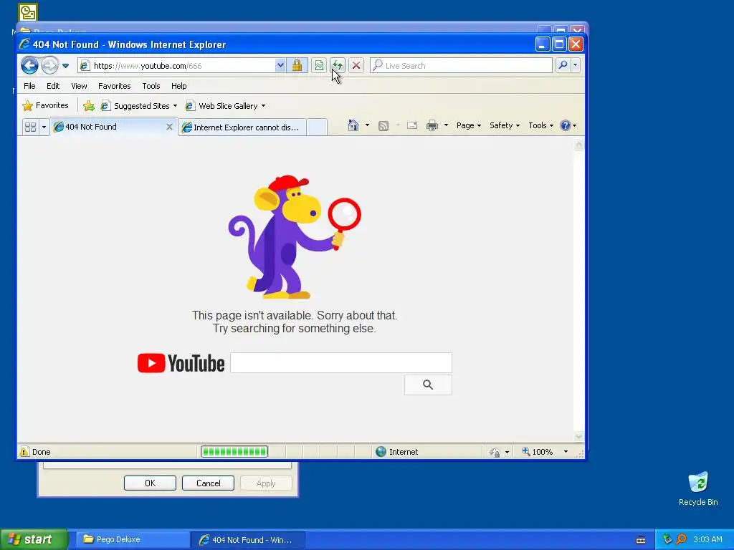734x550 pixels.
Task: Refresh the page with green arrows icon
Action: (337, 65)
